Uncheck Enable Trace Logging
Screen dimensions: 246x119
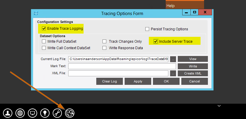(x=44, y=29)
